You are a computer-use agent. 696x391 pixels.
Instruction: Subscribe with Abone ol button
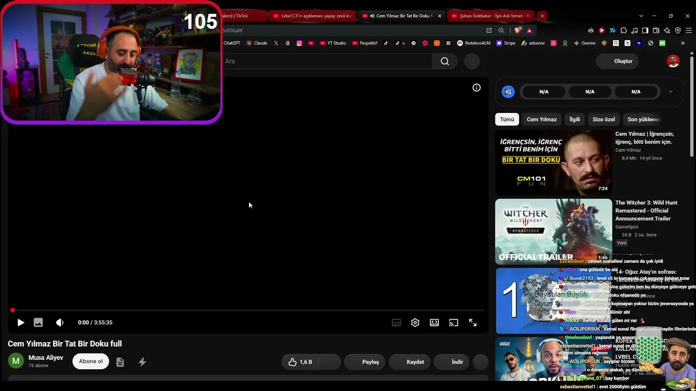91,362
